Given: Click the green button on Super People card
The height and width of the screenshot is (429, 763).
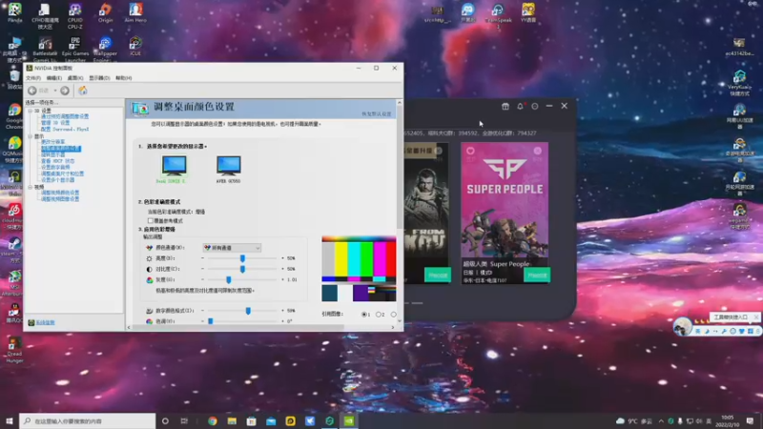Looking at the screenshot, I should click(x=537, y=276).
